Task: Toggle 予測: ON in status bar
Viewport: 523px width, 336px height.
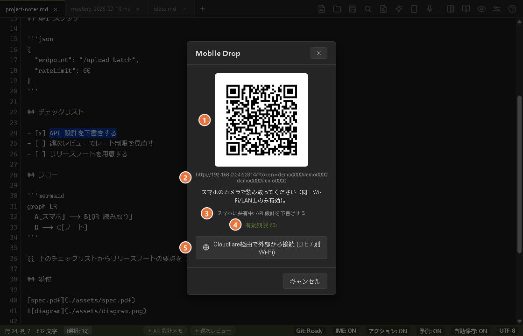Action: pos(431,331)
